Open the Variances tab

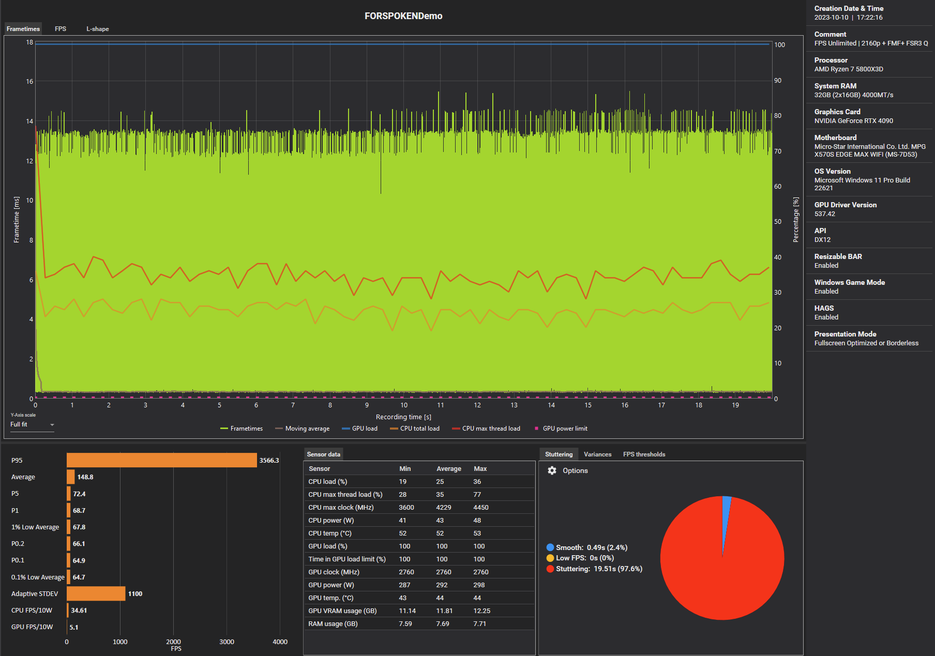click(597, 454)
